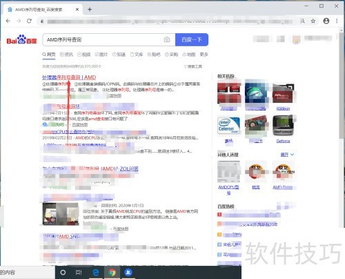Focus the search box with AMD序列号查询
The width and height of the screenshot is (345, 279).
[x=103, y=39]
